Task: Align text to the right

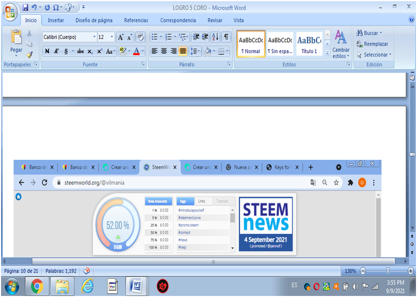Action: [174, 51]
